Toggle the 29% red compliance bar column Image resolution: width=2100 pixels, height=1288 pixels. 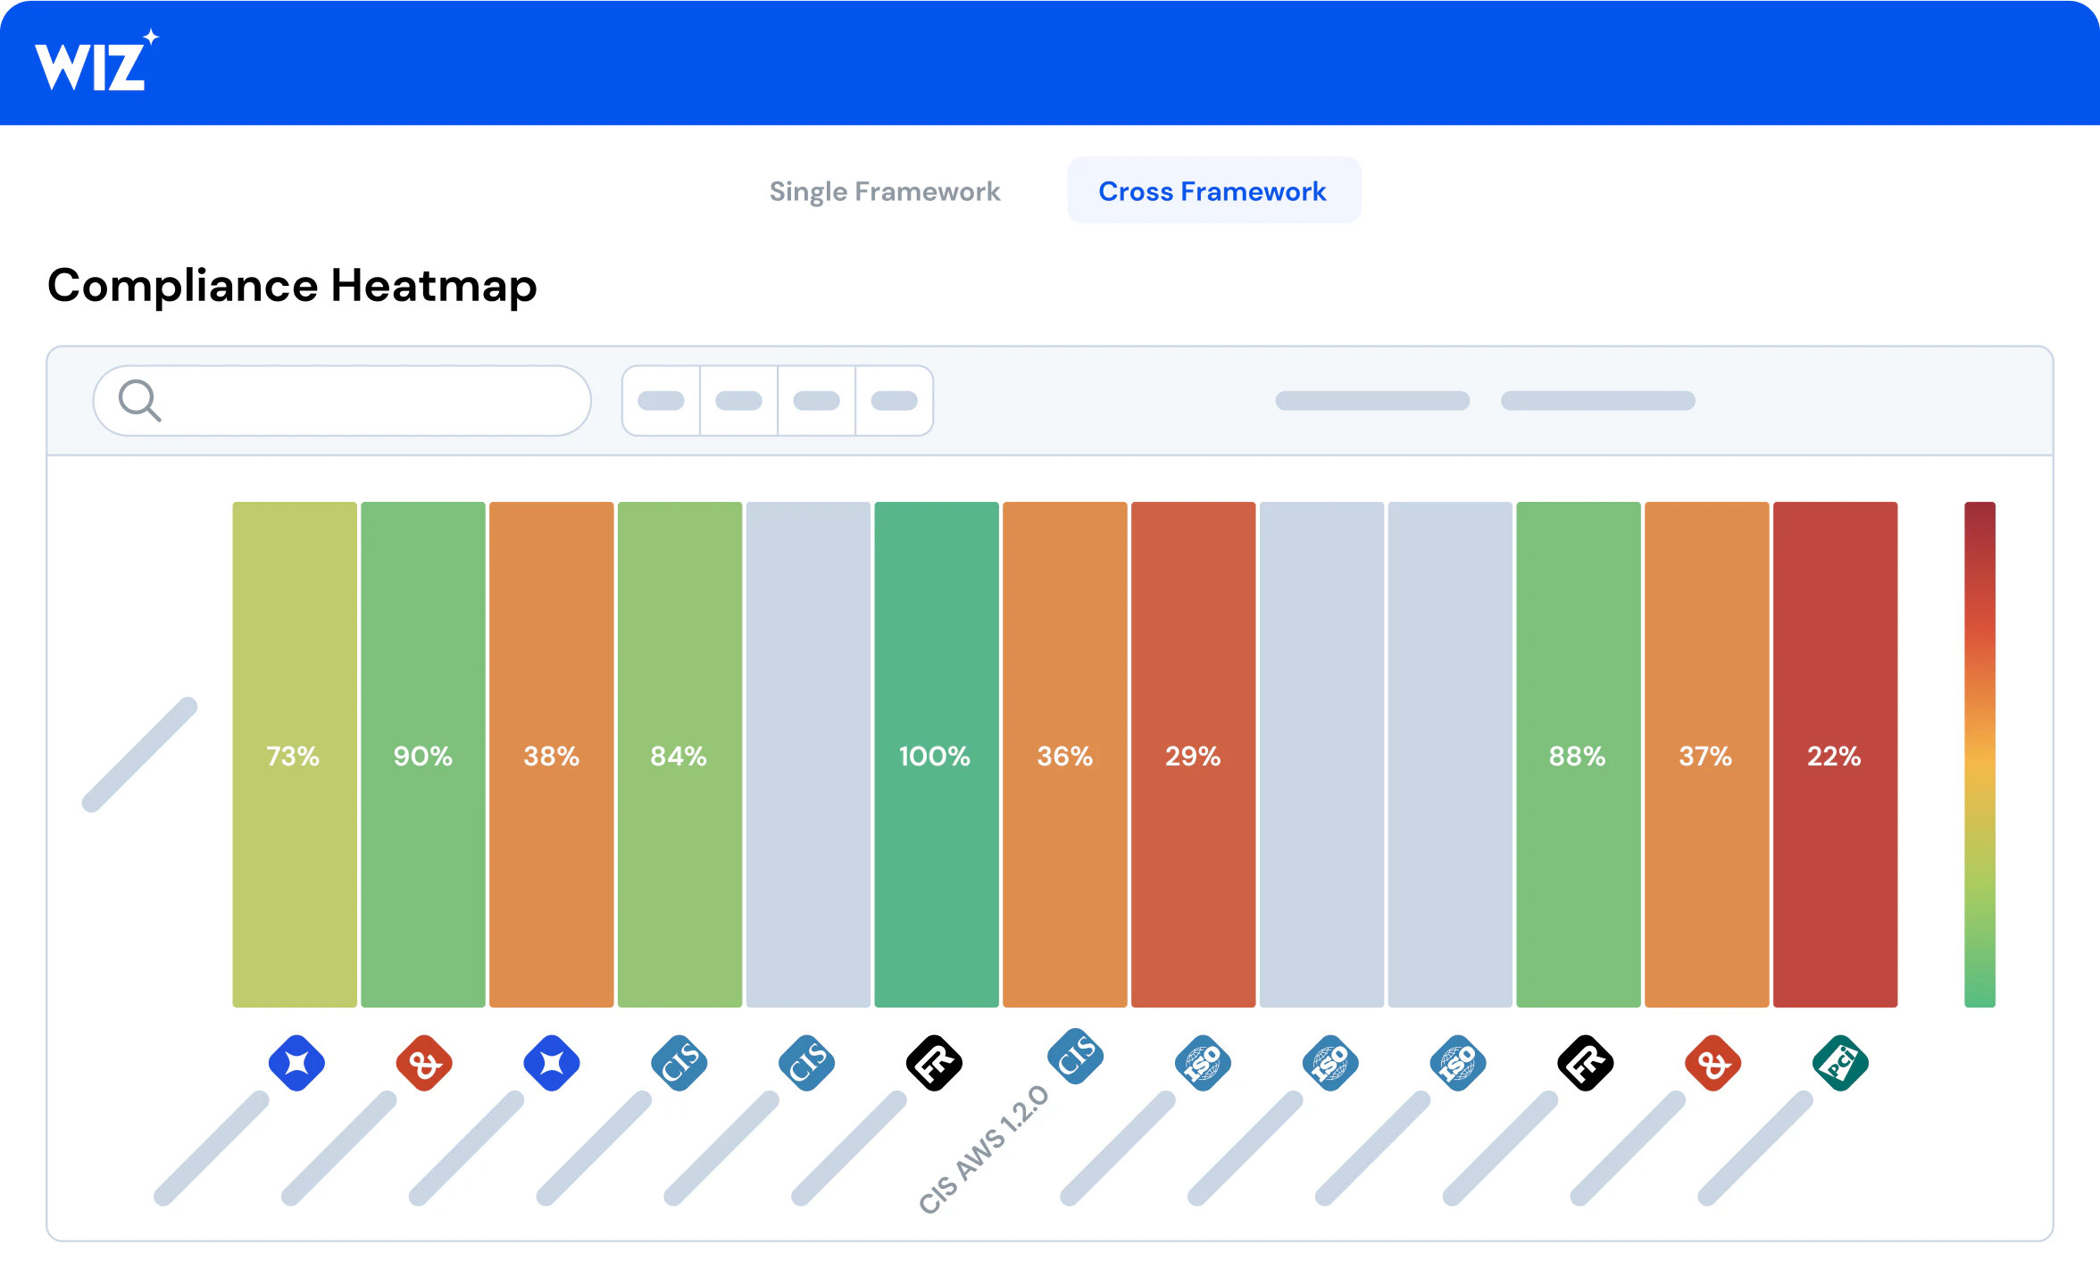point(1193,754)
